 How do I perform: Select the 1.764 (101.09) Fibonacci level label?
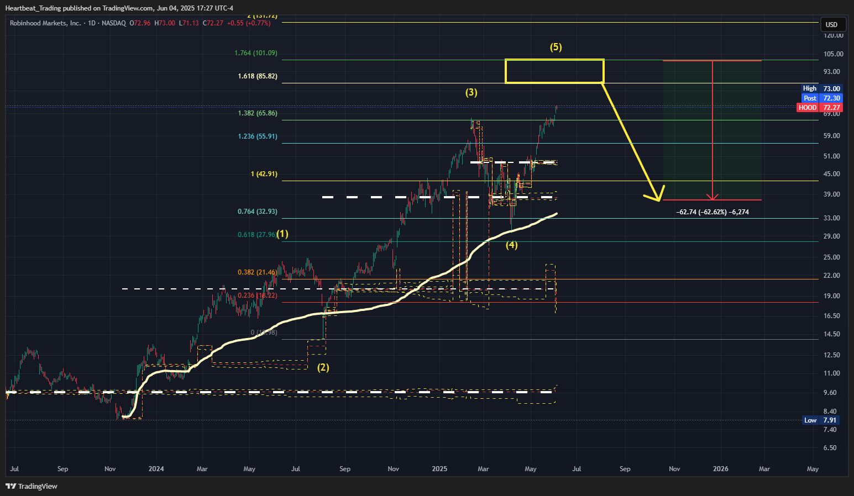pos(256,53)
